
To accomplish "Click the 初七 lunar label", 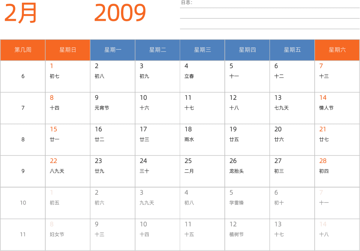I will click(x=55, y=76).
